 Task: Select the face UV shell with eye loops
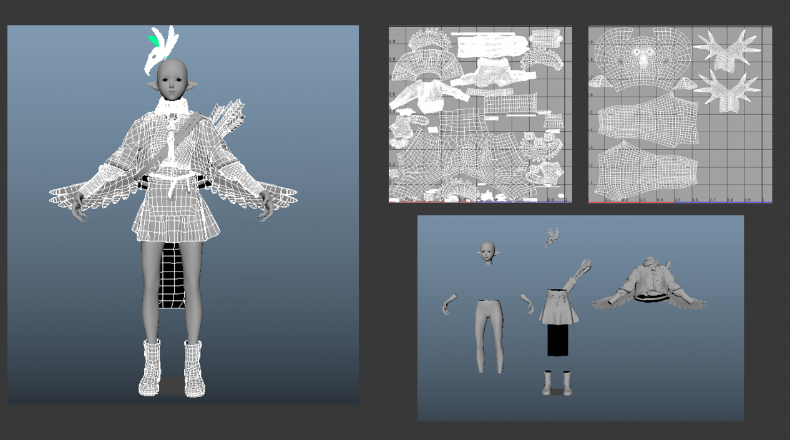point(643,58)
